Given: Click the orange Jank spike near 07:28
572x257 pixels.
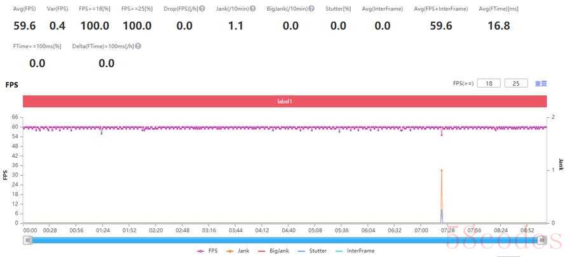Looking at the screenshot, I should click(442, 170).
